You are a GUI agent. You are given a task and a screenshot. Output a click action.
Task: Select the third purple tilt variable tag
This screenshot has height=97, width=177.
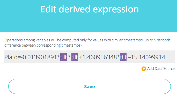(123, 57)
